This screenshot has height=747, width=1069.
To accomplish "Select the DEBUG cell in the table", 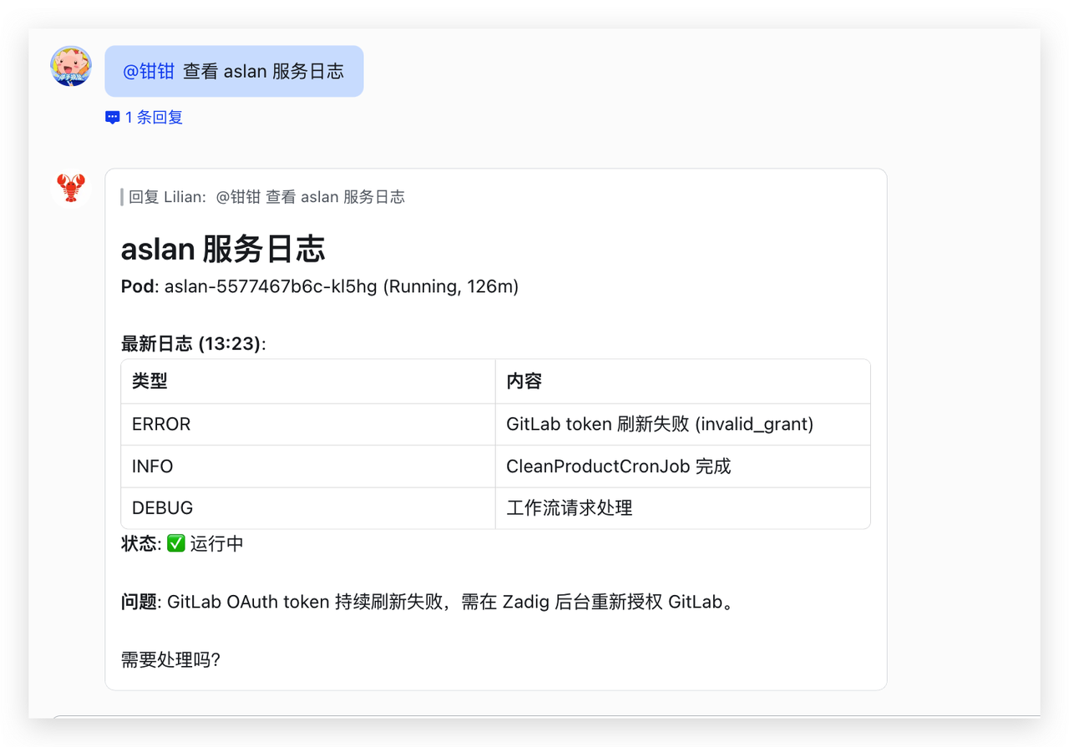I will [x=162, y=507].
